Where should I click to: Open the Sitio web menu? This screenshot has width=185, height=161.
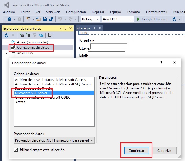pyautogui.click(x=53, y=12)
